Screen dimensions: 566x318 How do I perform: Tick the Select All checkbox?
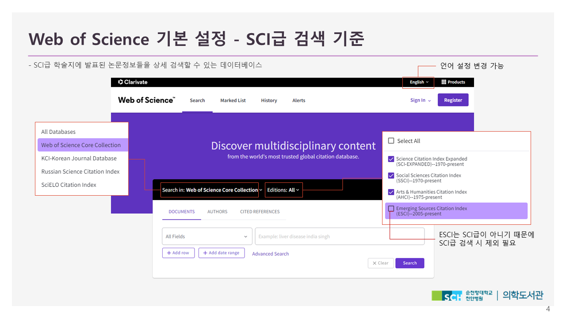(x=391, y=141)
